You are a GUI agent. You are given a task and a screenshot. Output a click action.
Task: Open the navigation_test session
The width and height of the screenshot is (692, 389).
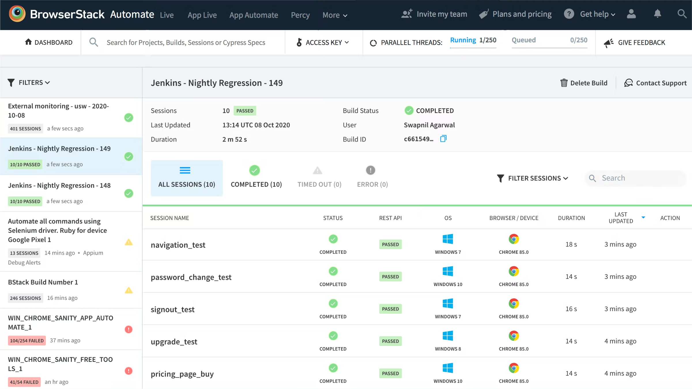pos(178,245)
